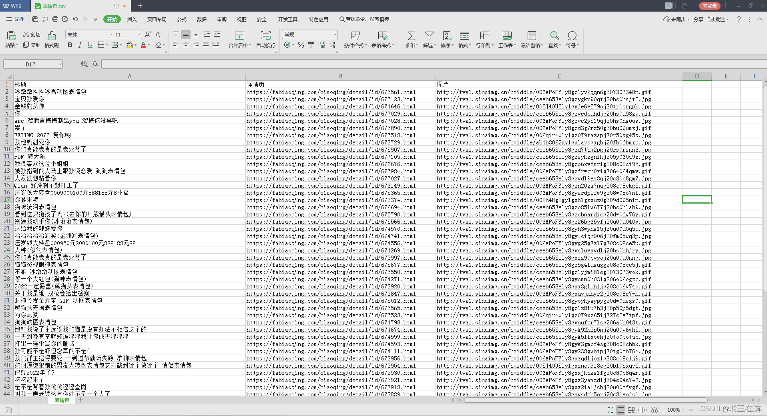Expand the font name dropdown (宋体)

[x=112, y=35]
